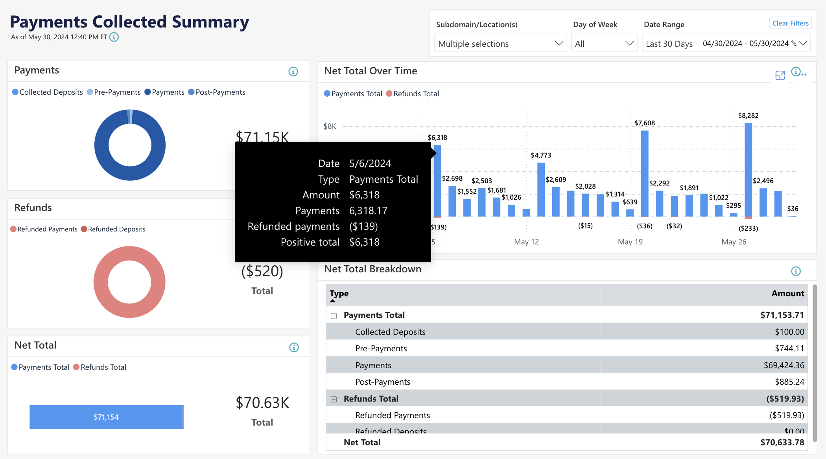Open Net Total panel info icon
The width and height of the screenshot is (826, 459).
pos(294,347)
